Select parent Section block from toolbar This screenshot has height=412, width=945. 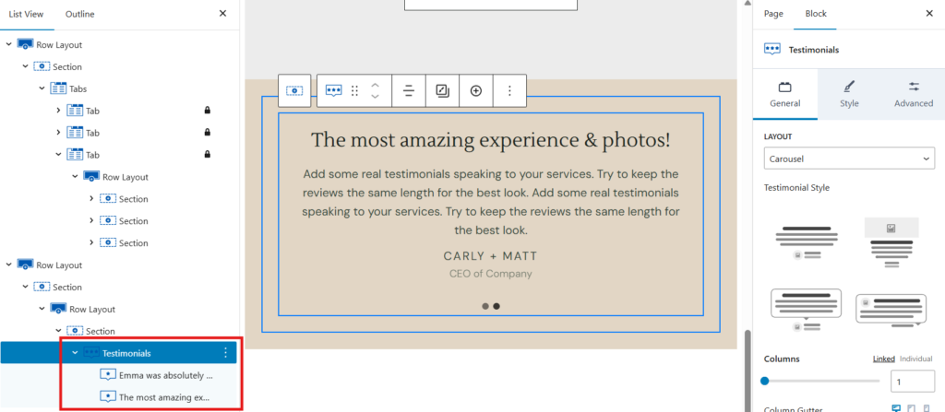pyautogui.click(x=294, y=90)
